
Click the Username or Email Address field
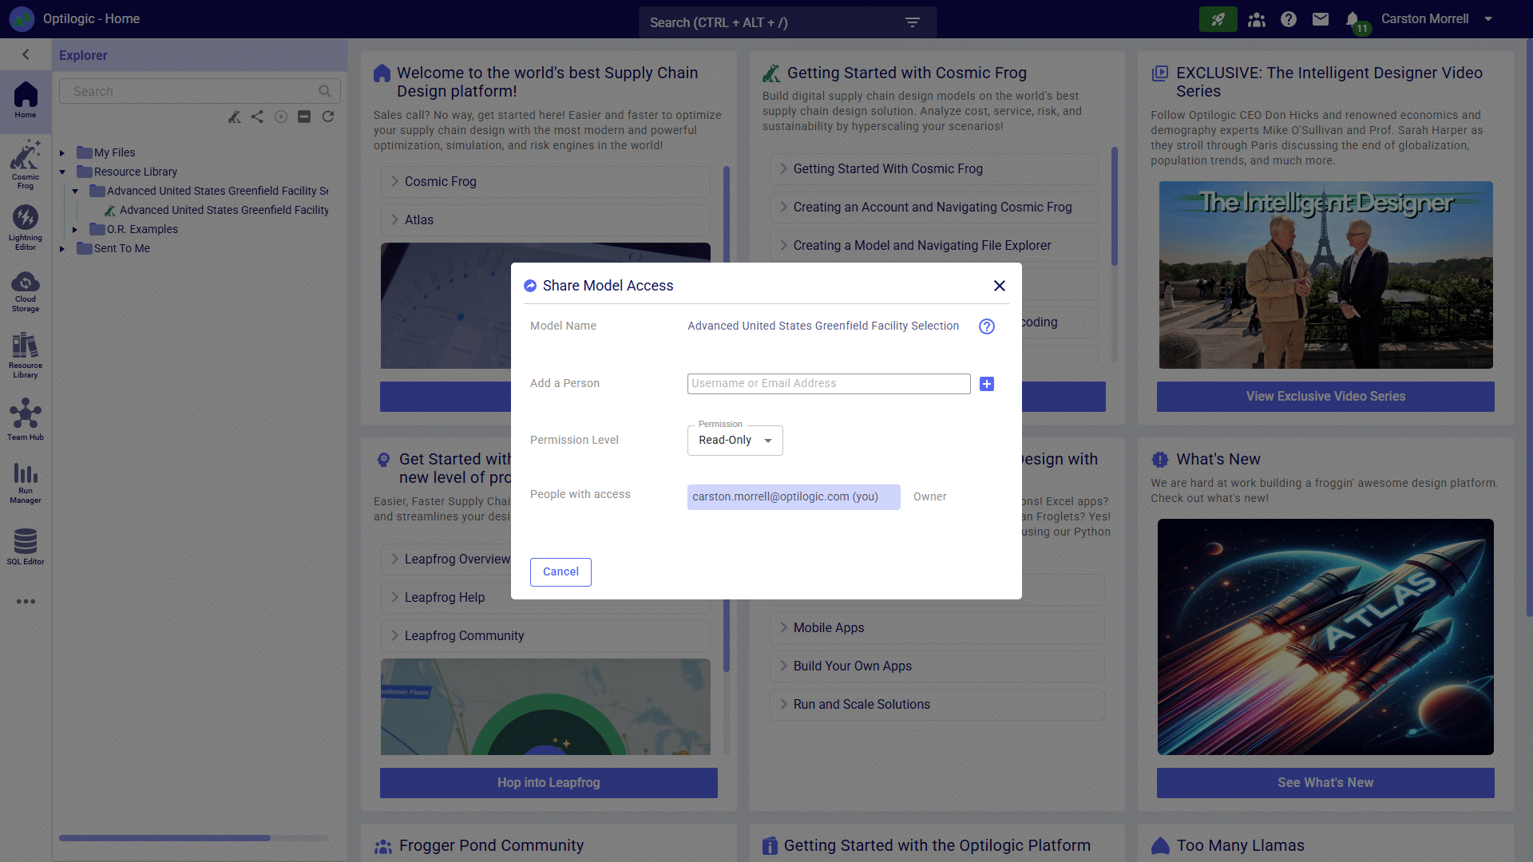pyautogui.click(x=828, y=384)
